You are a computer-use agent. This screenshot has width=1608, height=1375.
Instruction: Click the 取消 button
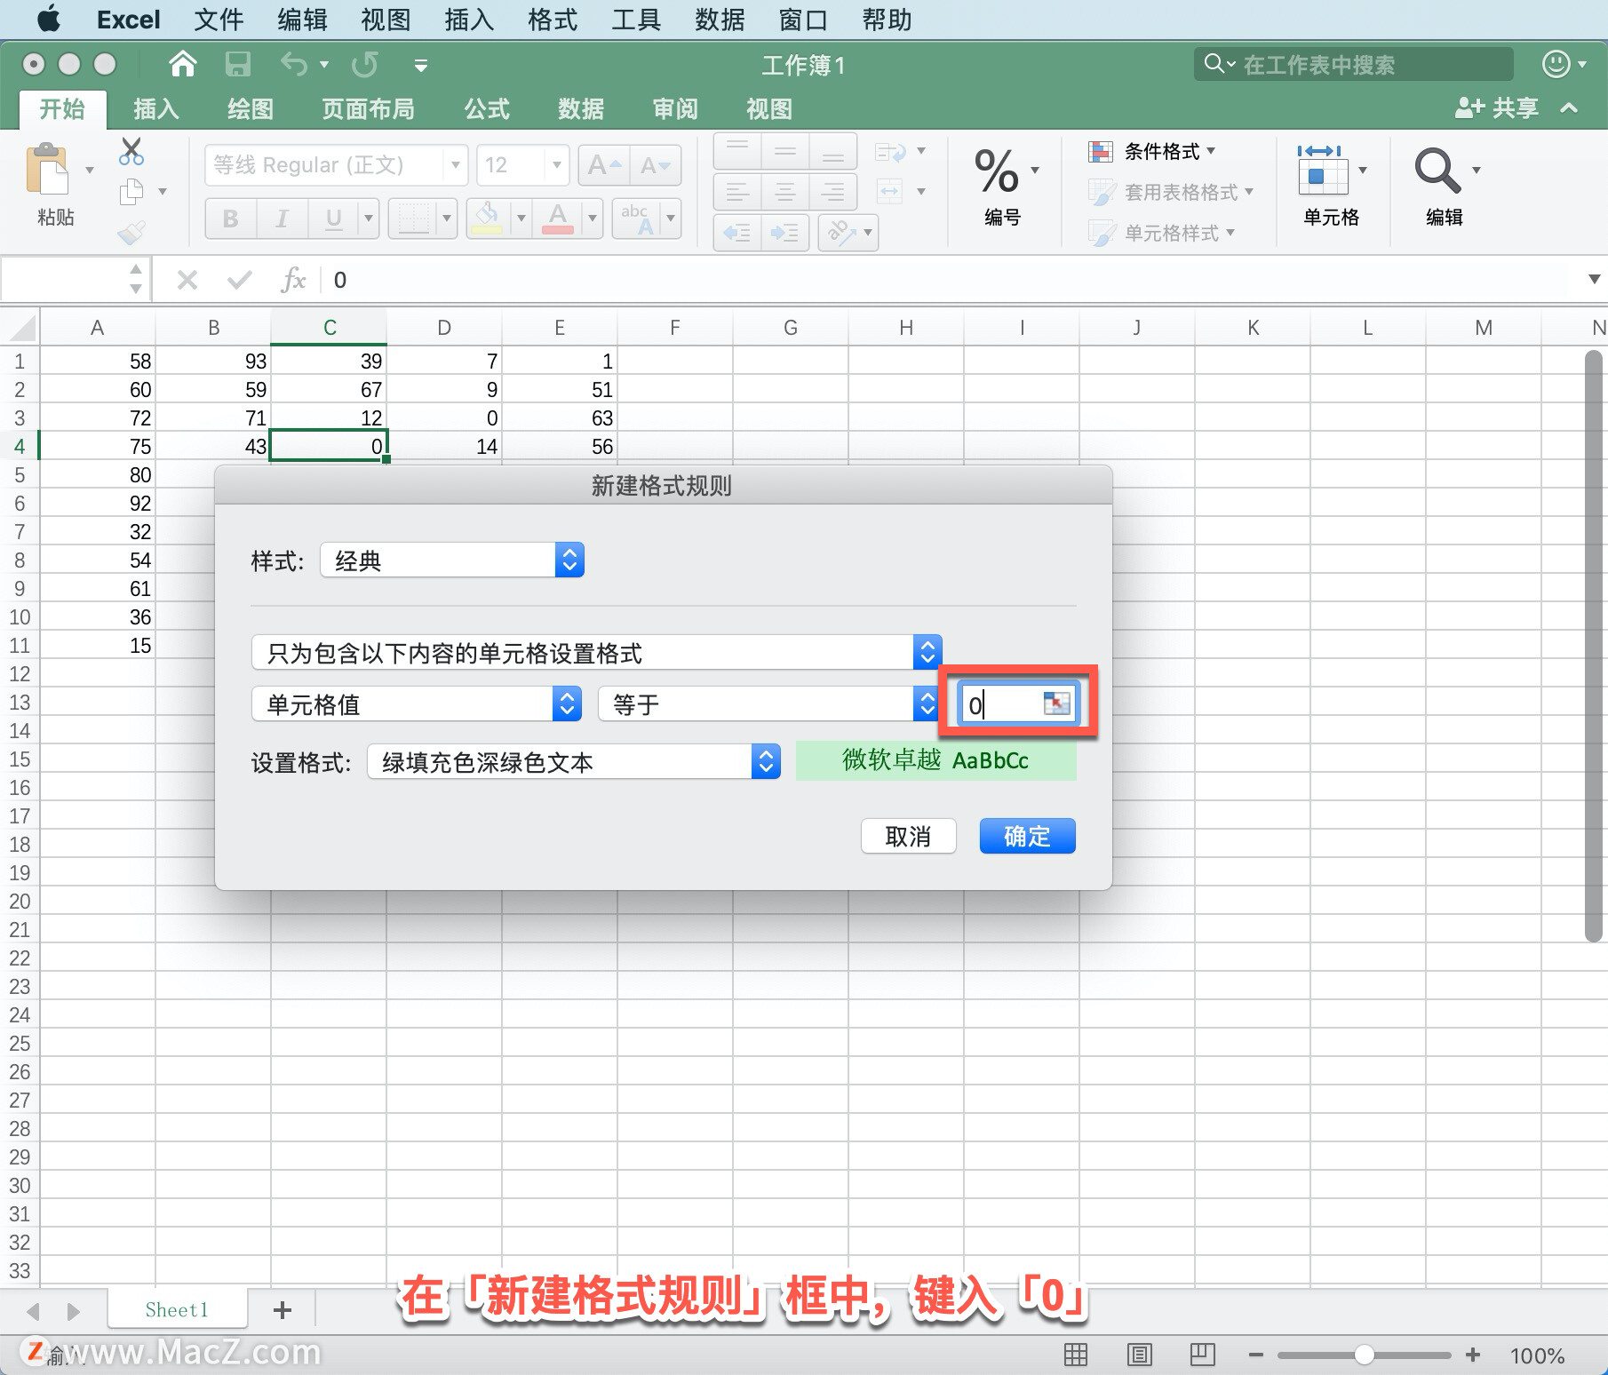click(908, 836)
